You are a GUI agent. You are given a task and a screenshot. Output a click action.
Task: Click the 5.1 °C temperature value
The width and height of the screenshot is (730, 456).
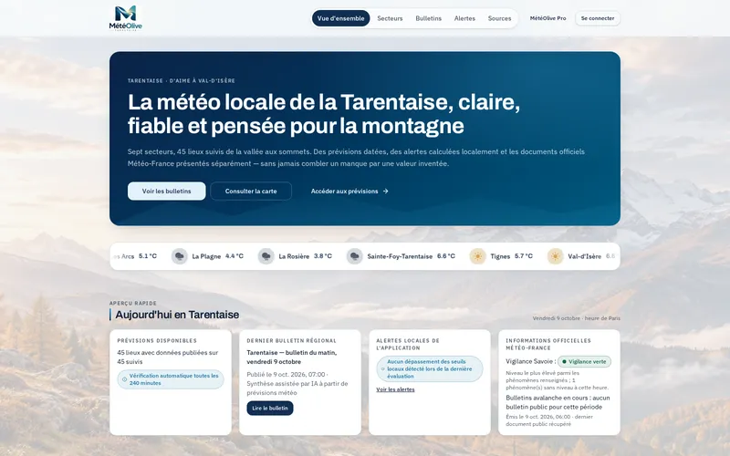(x=148, y=256)
